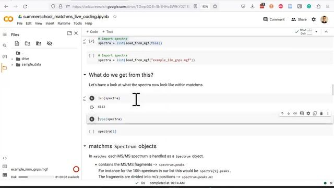This screenshot has width=334, height=188.
Task: Open code snippets sidebar icon
Action: tap(5, 158)
